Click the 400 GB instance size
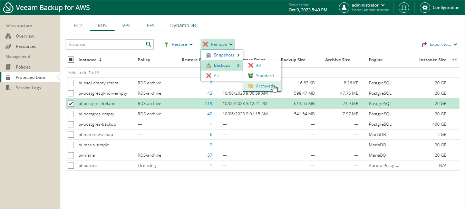The image size is (465, 209). [x=439, y=124]
